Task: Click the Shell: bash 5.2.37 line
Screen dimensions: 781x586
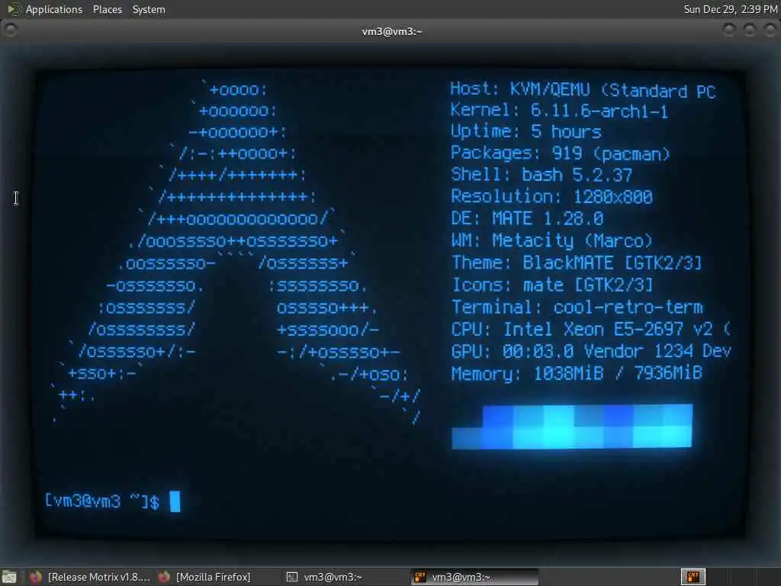Action: [542, 175]
